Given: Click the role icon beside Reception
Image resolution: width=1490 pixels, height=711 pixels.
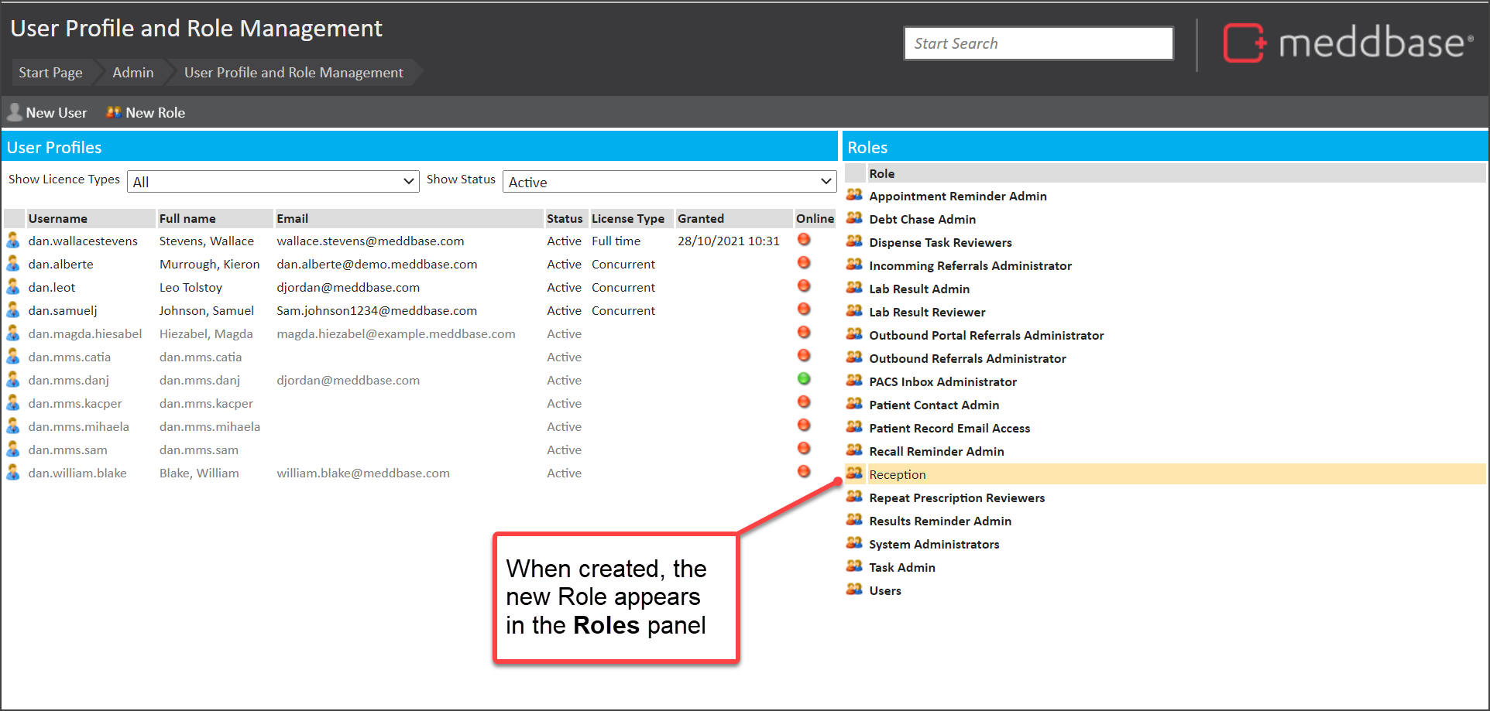Looking at the screenshot, I should pyautogui.click(x=854, y=473).
